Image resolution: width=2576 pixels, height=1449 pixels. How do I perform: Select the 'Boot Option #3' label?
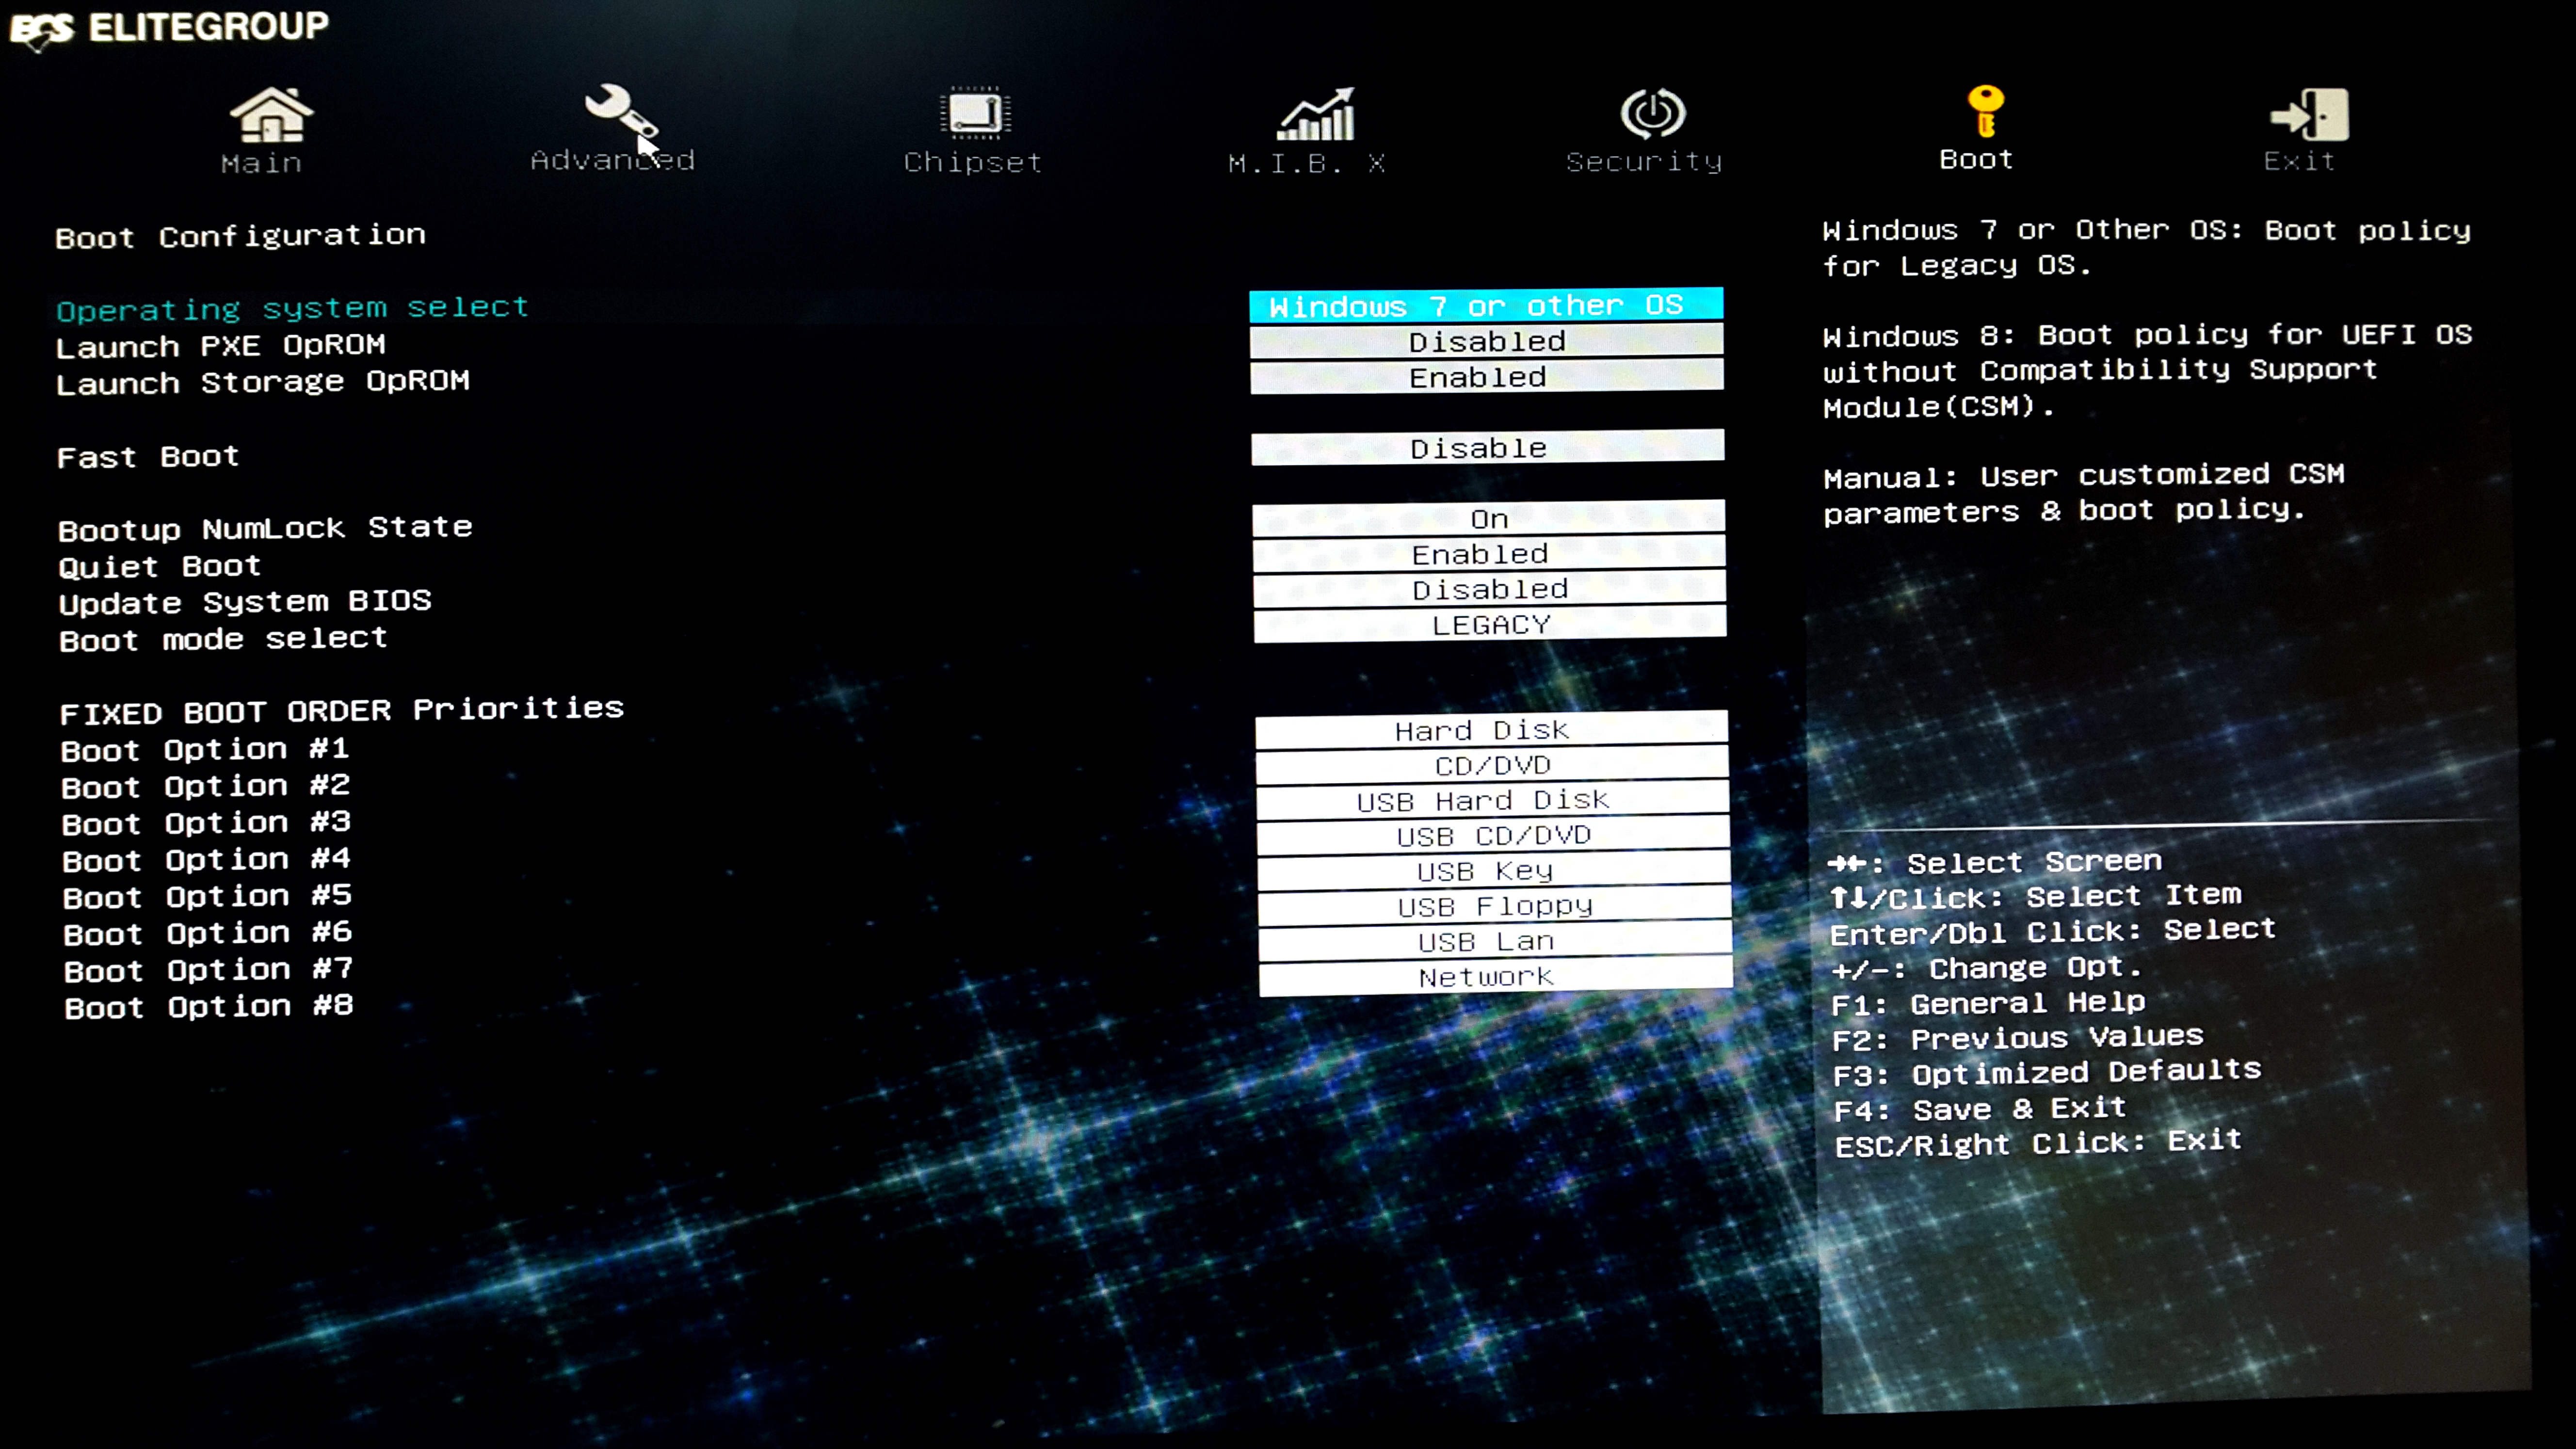206,823
